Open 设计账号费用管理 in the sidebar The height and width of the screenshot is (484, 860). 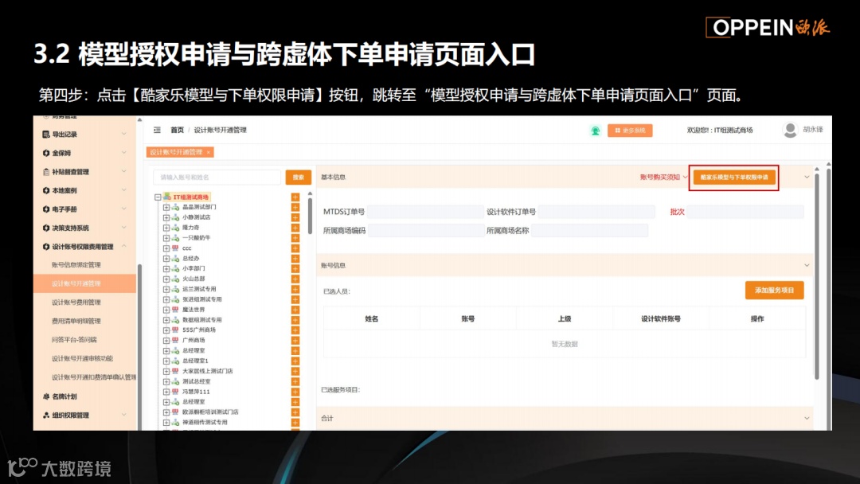tap(76, 302)
